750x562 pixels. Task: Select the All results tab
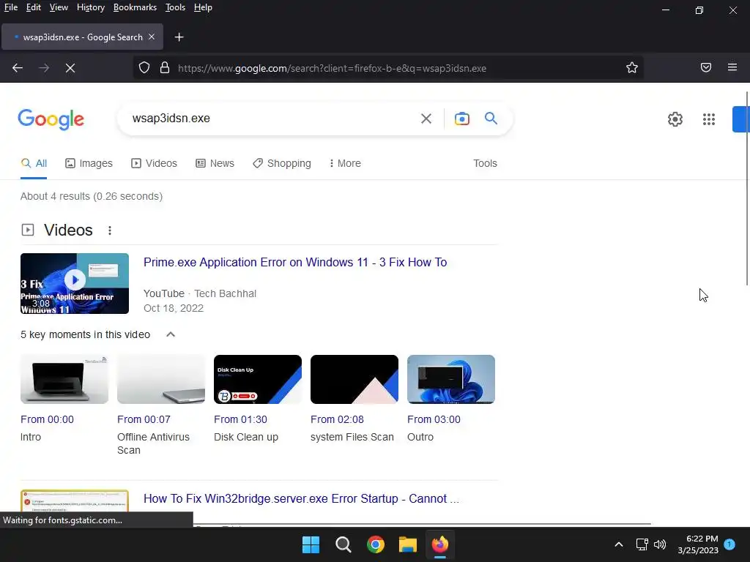(34, 163)
